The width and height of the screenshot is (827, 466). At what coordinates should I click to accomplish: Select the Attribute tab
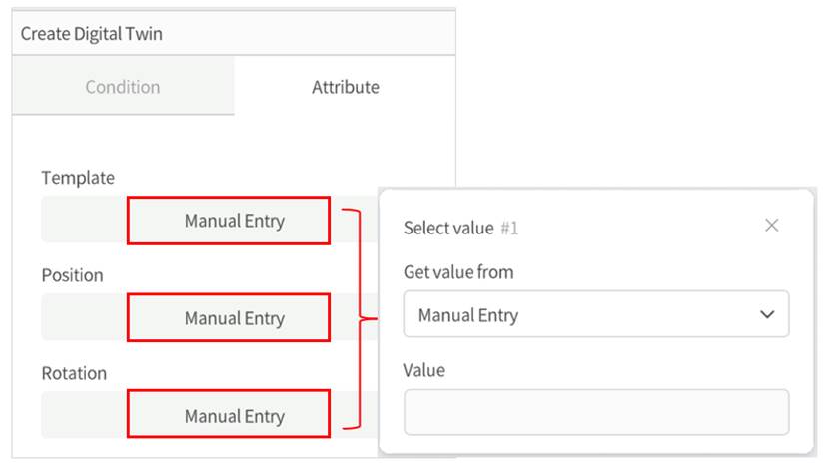(345, 87)
